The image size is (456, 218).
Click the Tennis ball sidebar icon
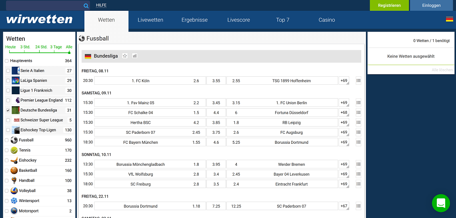(x=14, y=150)
